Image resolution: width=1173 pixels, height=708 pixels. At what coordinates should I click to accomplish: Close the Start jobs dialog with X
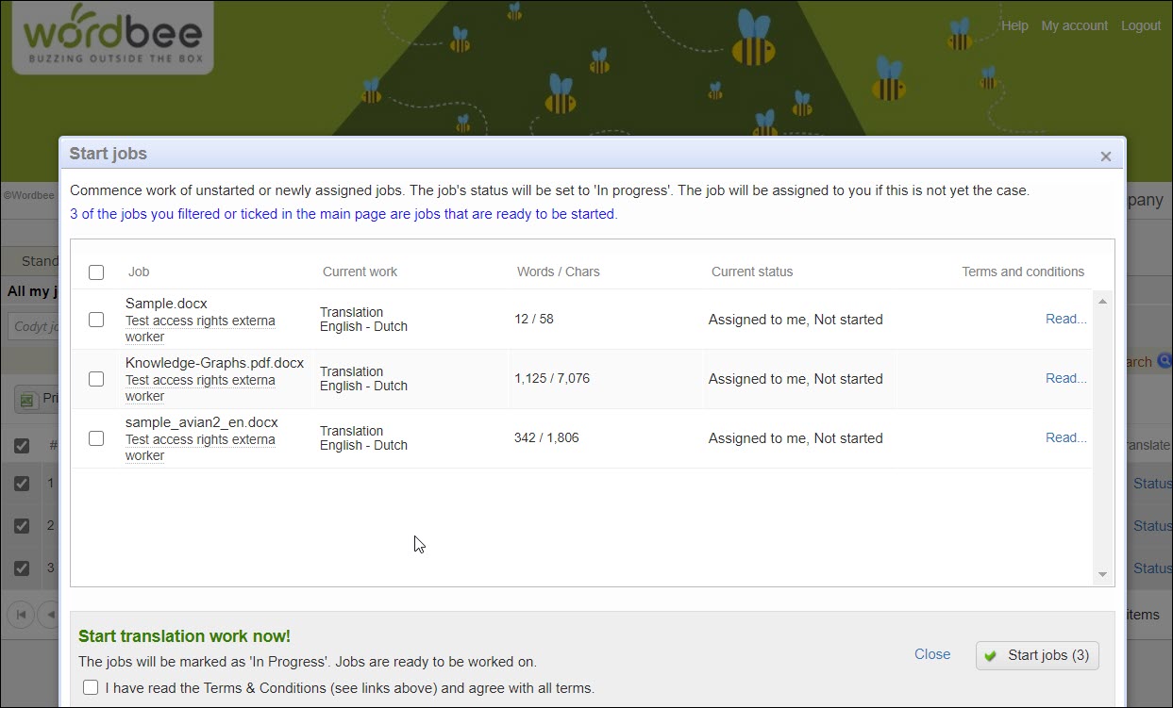pyautogui.click(x=1105, y=156)
